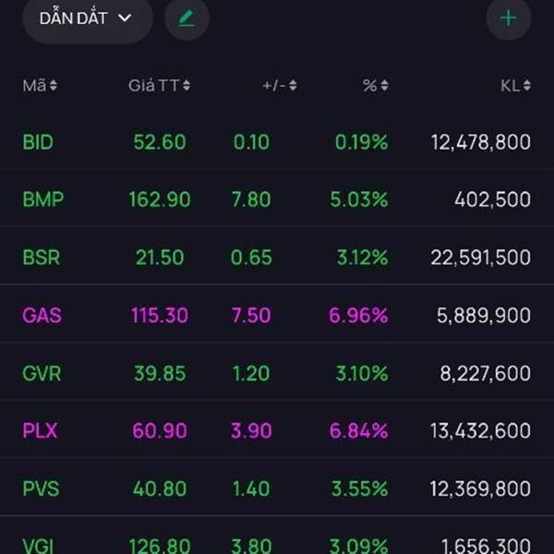
Task: Click BMP price 162.90
Action: (161, 199)
